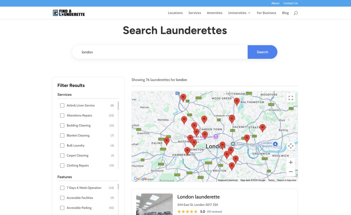Viewport: 351px width, 215px height.
Task: Zoom in on the map
Action: coord(291,162)
